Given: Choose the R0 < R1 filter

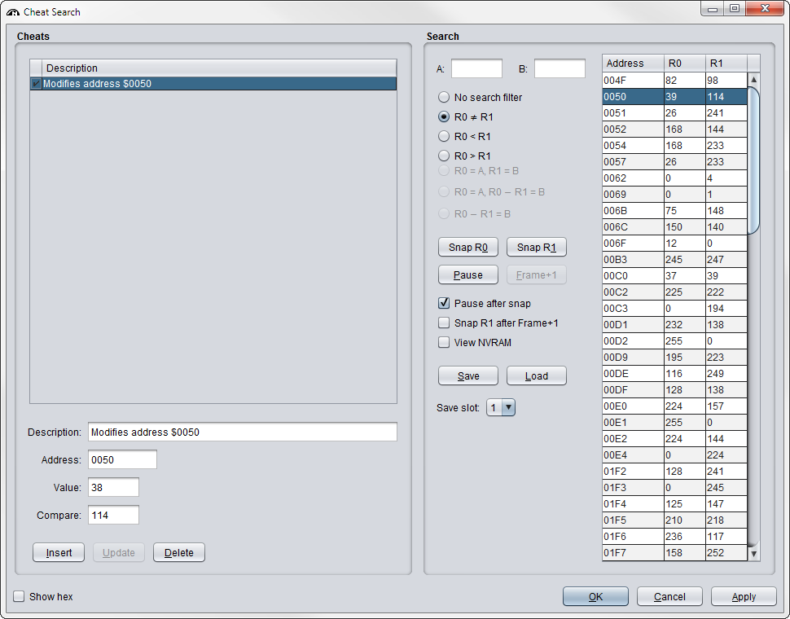Looking at the screenshot, I should (x=444, y=136).
